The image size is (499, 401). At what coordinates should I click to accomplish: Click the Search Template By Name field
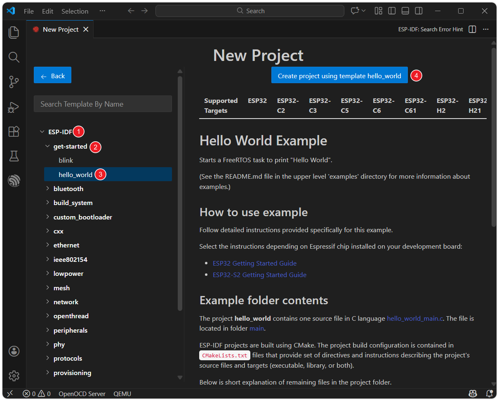click(x=103, y=104)
